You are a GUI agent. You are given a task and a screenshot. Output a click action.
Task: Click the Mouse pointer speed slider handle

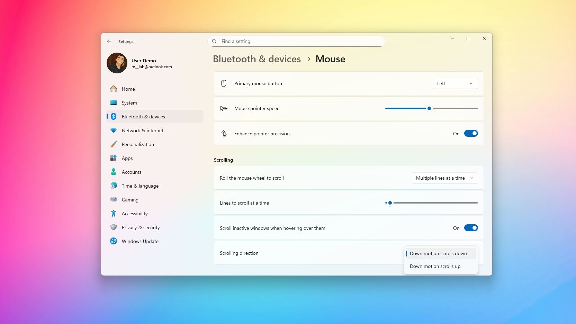pos(429,108)
